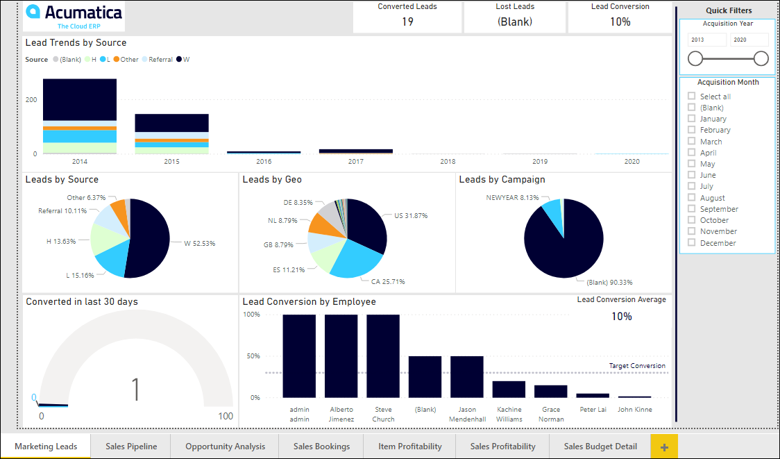Click the 2013 start year input field
The image size is (780, 459).
pos(706,40)
